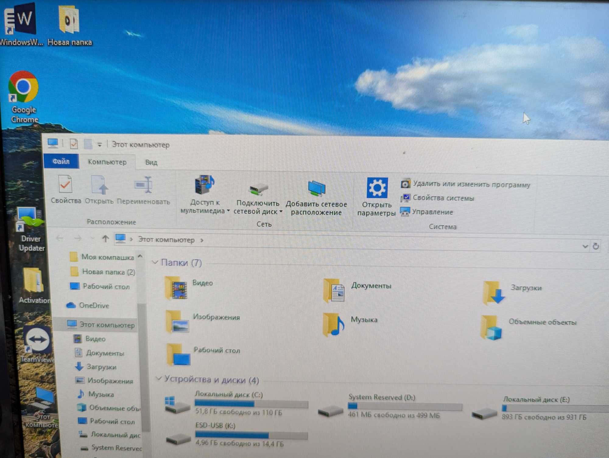
Task: Open the address bar history dropdown
Action: (x=585, y=246)
